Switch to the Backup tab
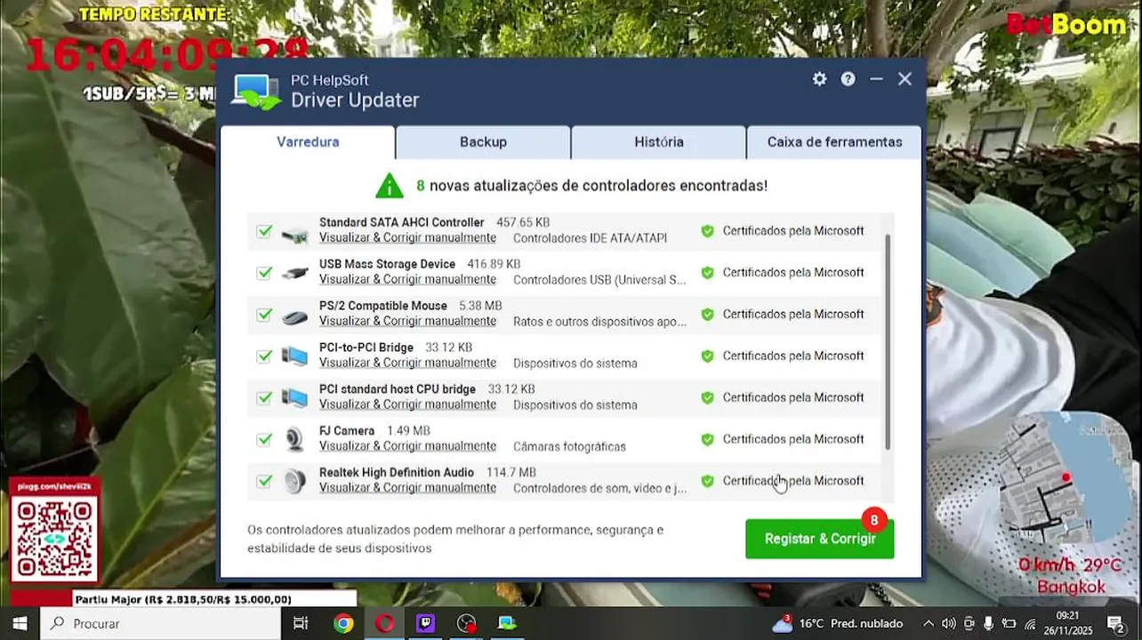Screen dimensions: 1142x640 pyautogui.click(x=483, y=142)
